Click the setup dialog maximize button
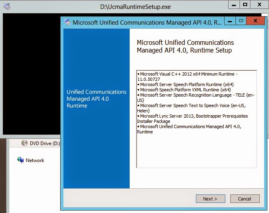Screen dimensions: 269x213 point(241,21)
